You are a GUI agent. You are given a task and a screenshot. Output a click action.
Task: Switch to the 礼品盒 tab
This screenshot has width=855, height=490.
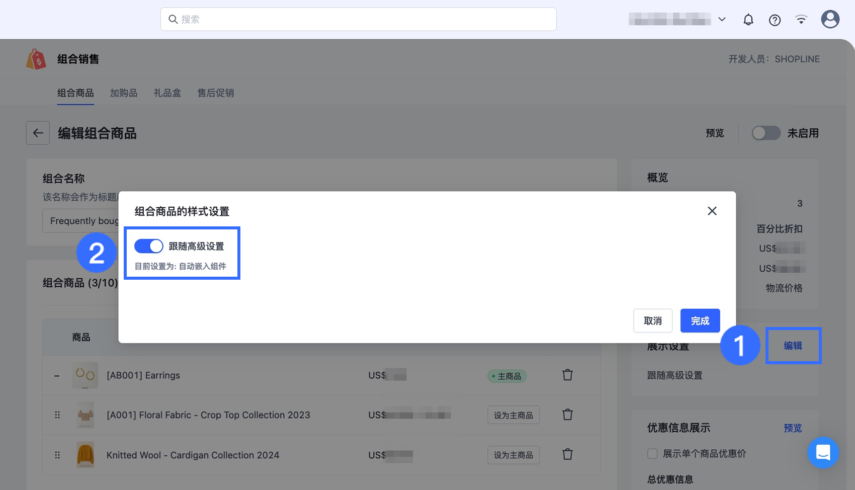(167, 93)
